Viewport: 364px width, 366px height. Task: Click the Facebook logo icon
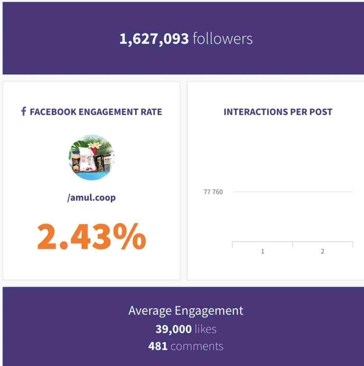pyautogui.click(x=24, y=112)
